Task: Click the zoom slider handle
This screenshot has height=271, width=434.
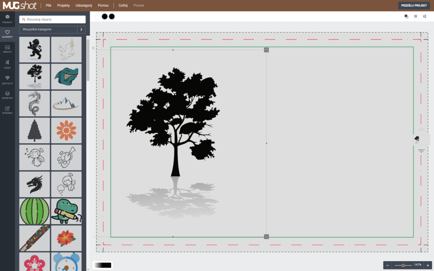Action: [x=403, y=265]
